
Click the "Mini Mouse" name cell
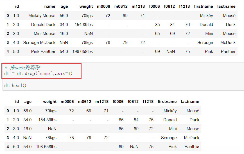(44, 34)
